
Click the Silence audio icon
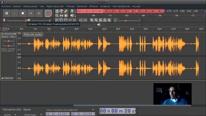tap(74, 20)
